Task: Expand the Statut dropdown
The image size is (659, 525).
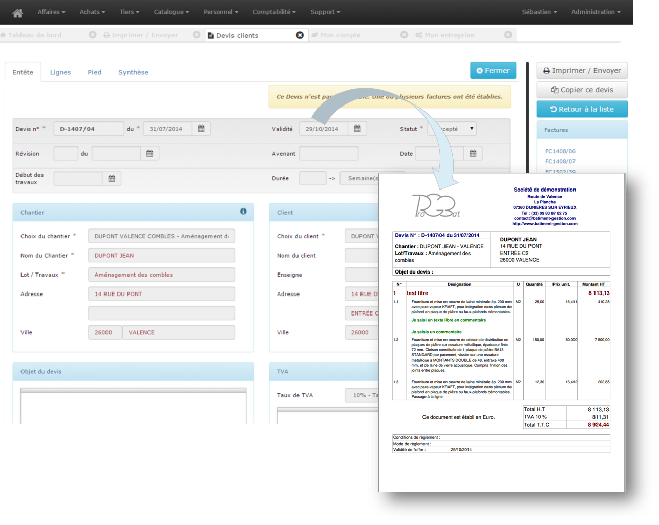Action: [471, 129]
